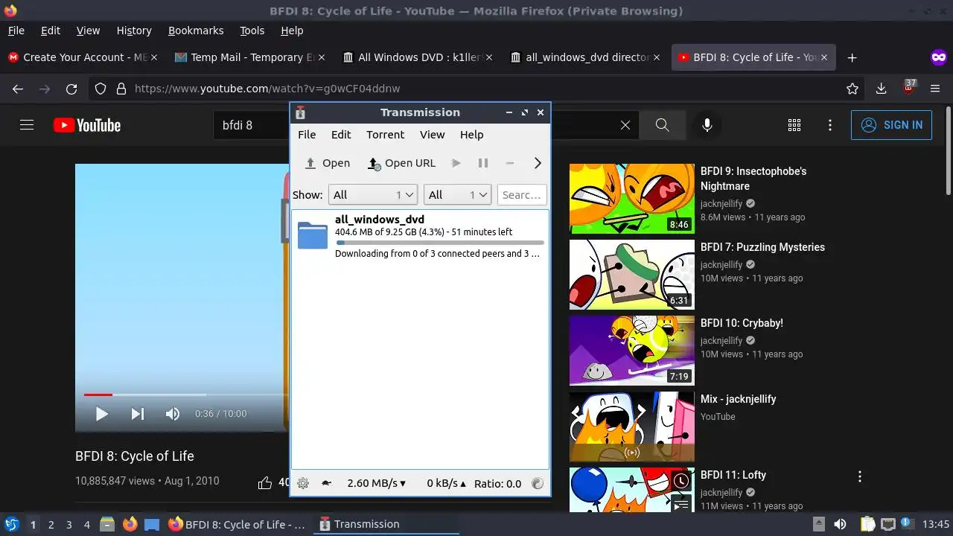Pause the torrent in Transmission
This screenshot has height=536, width=953.
point(483,163)
